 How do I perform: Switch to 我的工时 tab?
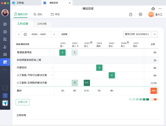[21, 14]
